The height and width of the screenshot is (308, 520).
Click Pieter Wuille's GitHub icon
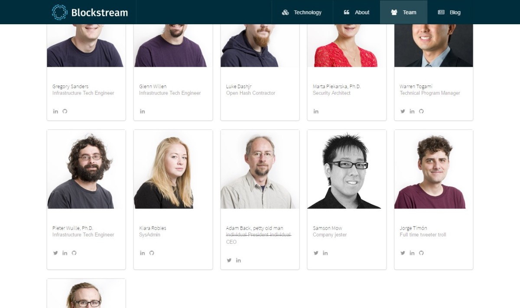click(74, 253)
